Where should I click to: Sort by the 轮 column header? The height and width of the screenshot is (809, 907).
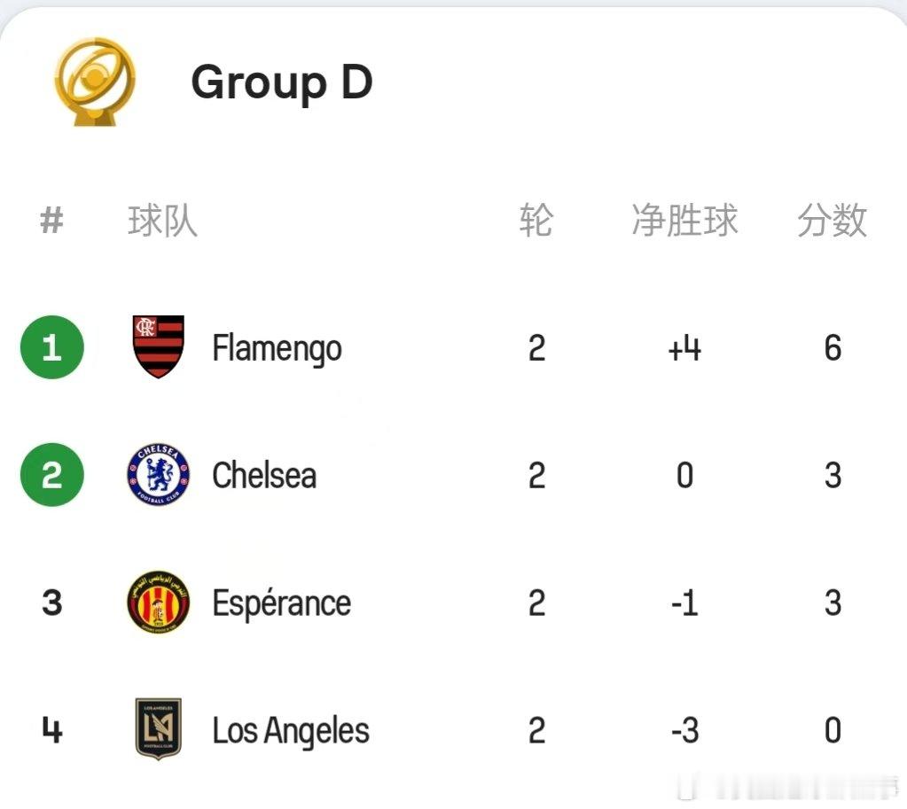[536, 221]
